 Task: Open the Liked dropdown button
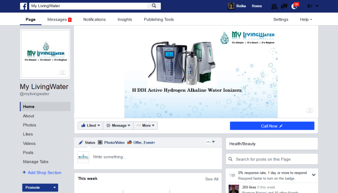[90, 126]
